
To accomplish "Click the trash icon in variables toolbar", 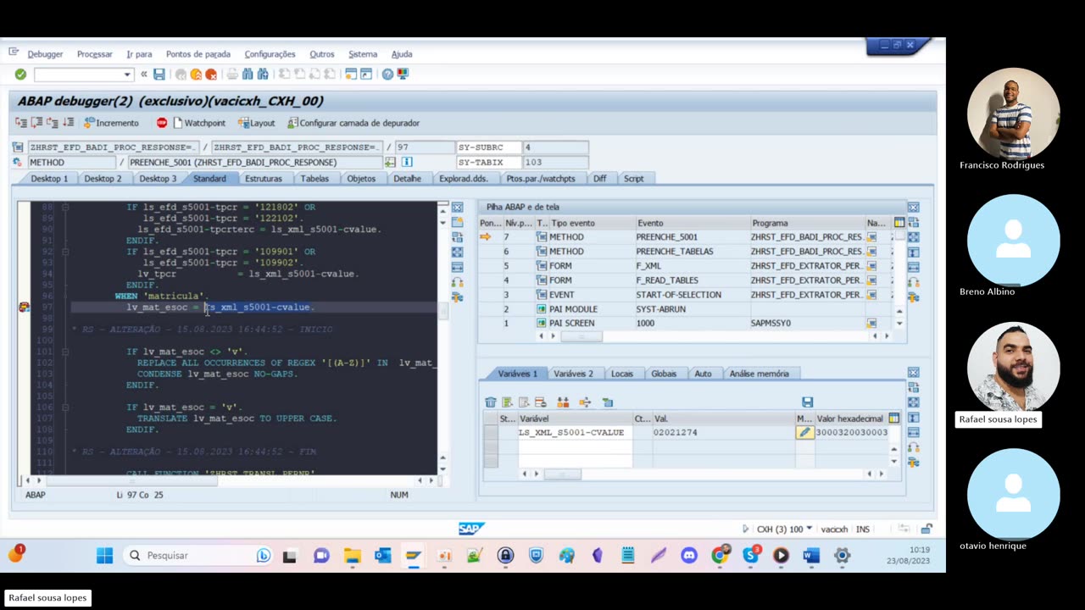I will (491, 402).
